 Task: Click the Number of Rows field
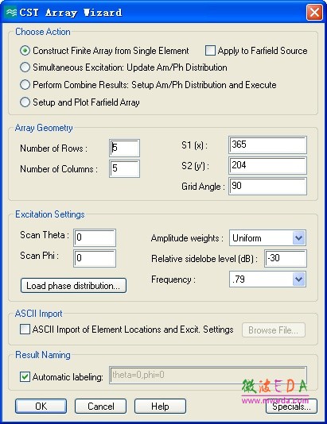coord(125,148)
